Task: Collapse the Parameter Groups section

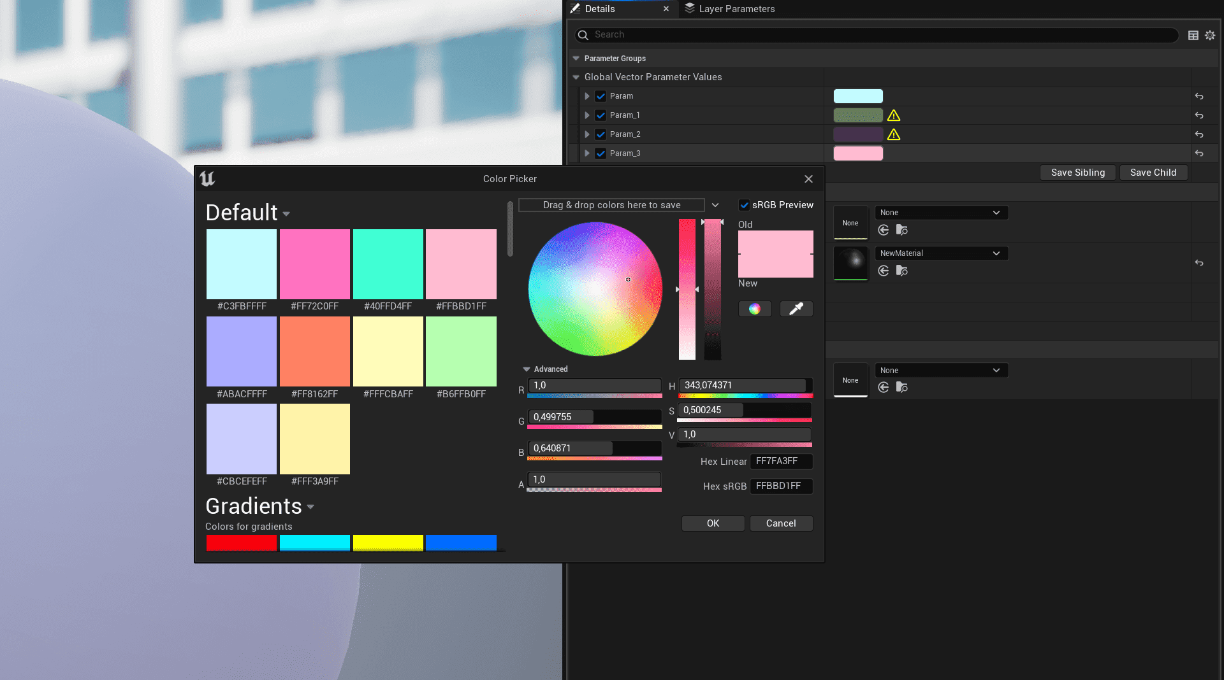Action: pyautogui.click(x=576, y=58)
